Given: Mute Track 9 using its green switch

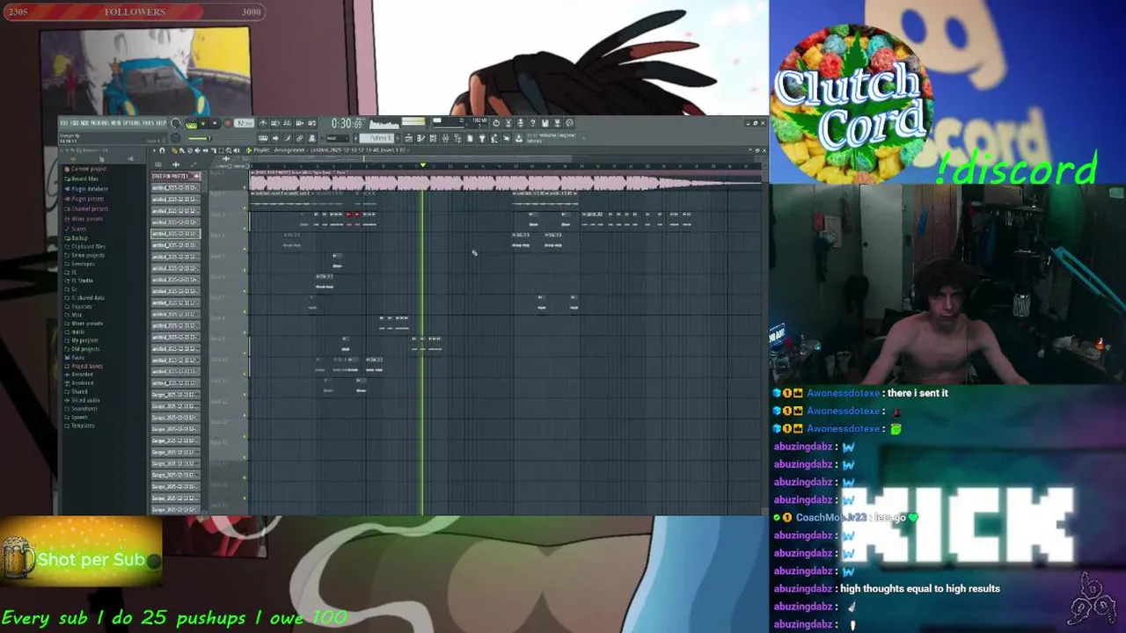Looking at the screenshot, I should [245, 353].
